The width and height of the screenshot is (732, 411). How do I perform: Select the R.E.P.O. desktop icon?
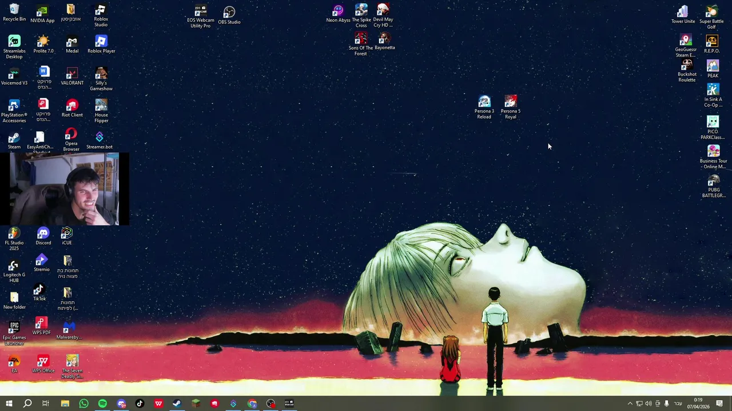tap(711, 44)
